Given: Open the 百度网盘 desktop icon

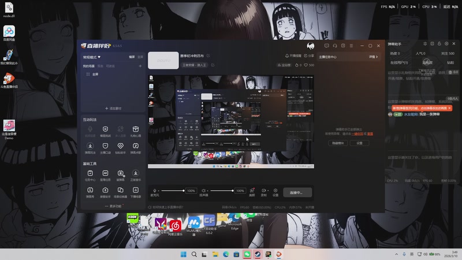Looking at the screenshot, I should pyautogui.click(x=9, y=33).
